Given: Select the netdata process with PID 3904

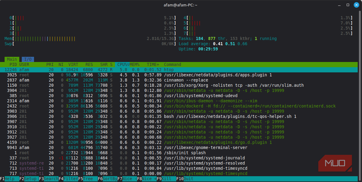Looking at the screenshot, I should click(x=179, y=90).
